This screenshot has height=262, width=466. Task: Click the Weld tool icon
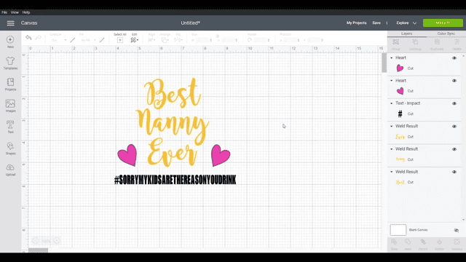(x=408, y=242)
